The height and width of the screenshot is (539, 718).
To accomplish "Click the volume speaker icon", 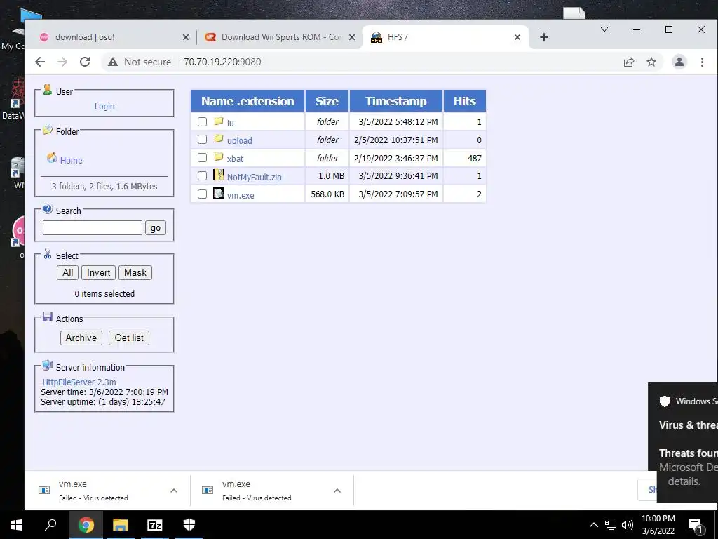I will (628, 525).
